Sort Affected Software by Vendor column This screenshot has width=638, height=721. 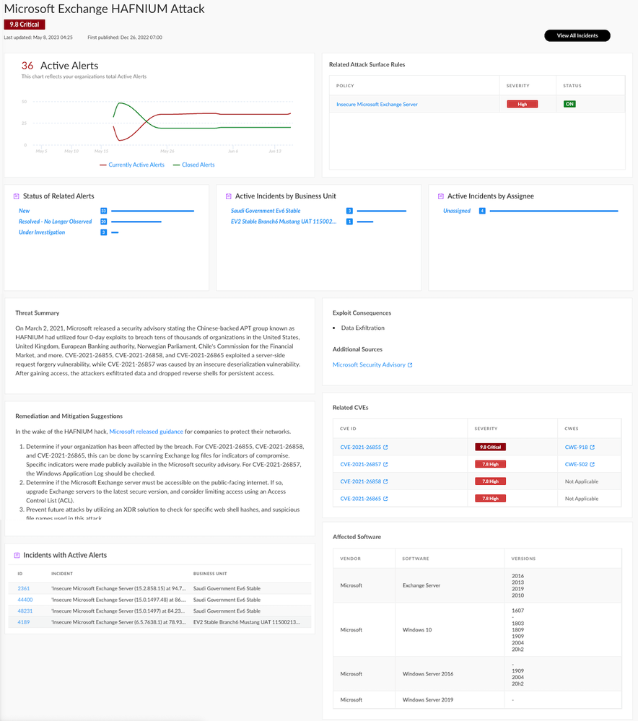click(350, 559)
